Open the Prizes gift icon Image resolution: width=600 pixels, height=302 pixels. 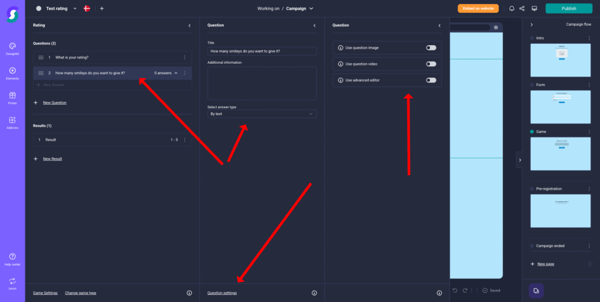click(x=12, y=95)
